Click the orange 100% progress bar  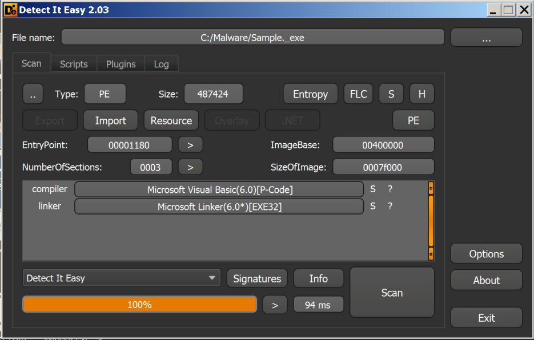[139, 305]
